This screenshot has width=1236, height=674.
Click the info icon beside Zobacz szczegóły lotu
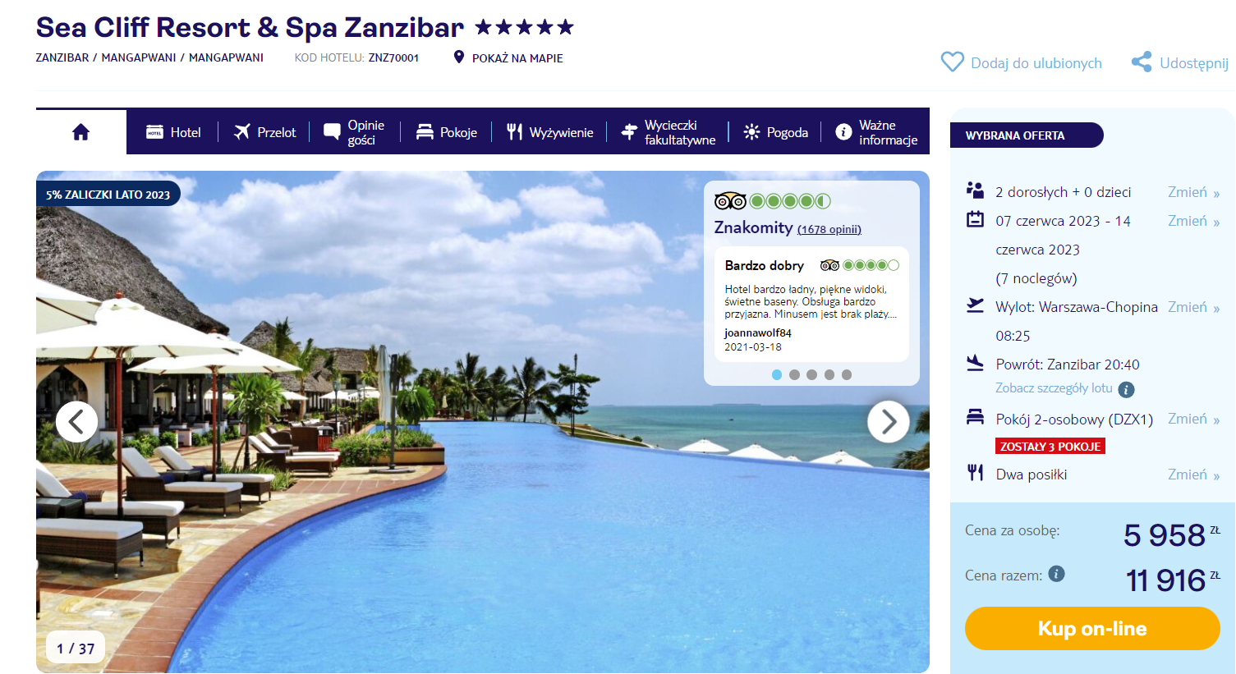pos(1126,389)
